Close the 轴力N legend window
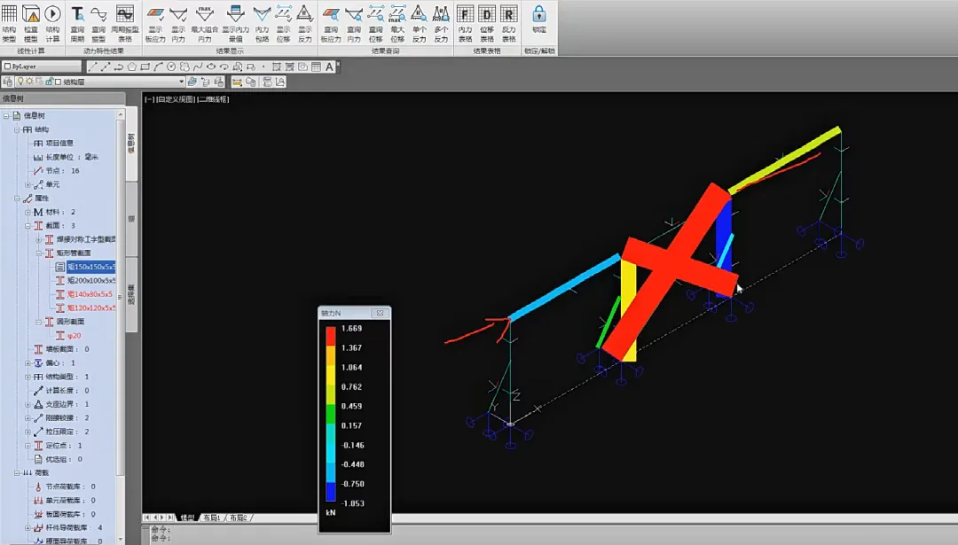Image resolution: width=958 pixels, height=545 pixels. 379,313
